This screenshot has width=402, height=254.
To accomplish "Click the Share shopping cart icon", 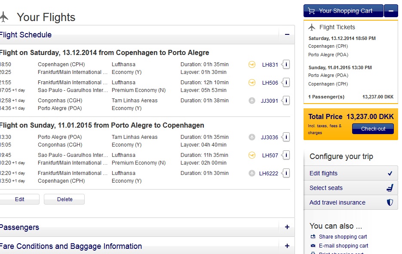I will pos(313,237).
